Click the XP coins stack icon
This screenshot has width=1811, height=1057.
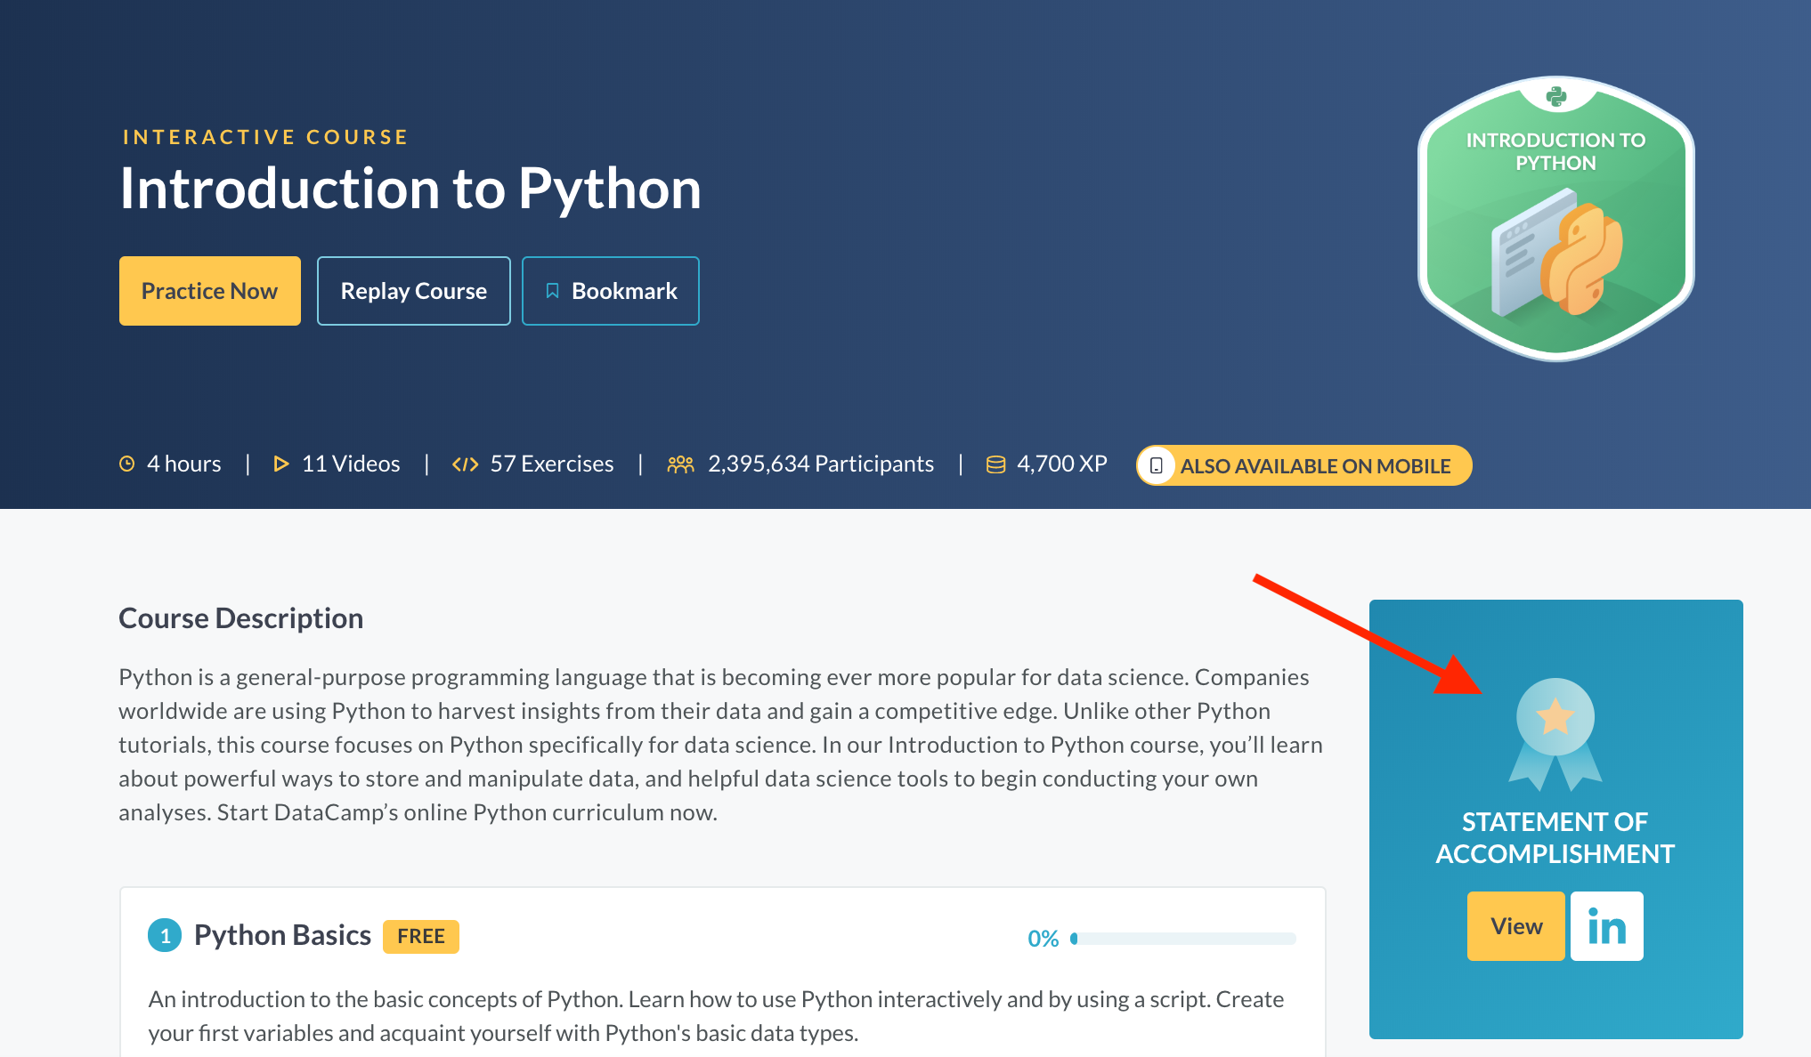pyautogui.click(x=995, y=464)
